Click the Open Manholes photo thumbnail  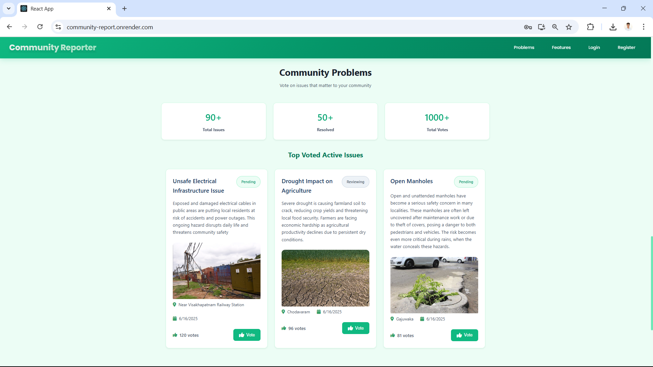[434, 285]
